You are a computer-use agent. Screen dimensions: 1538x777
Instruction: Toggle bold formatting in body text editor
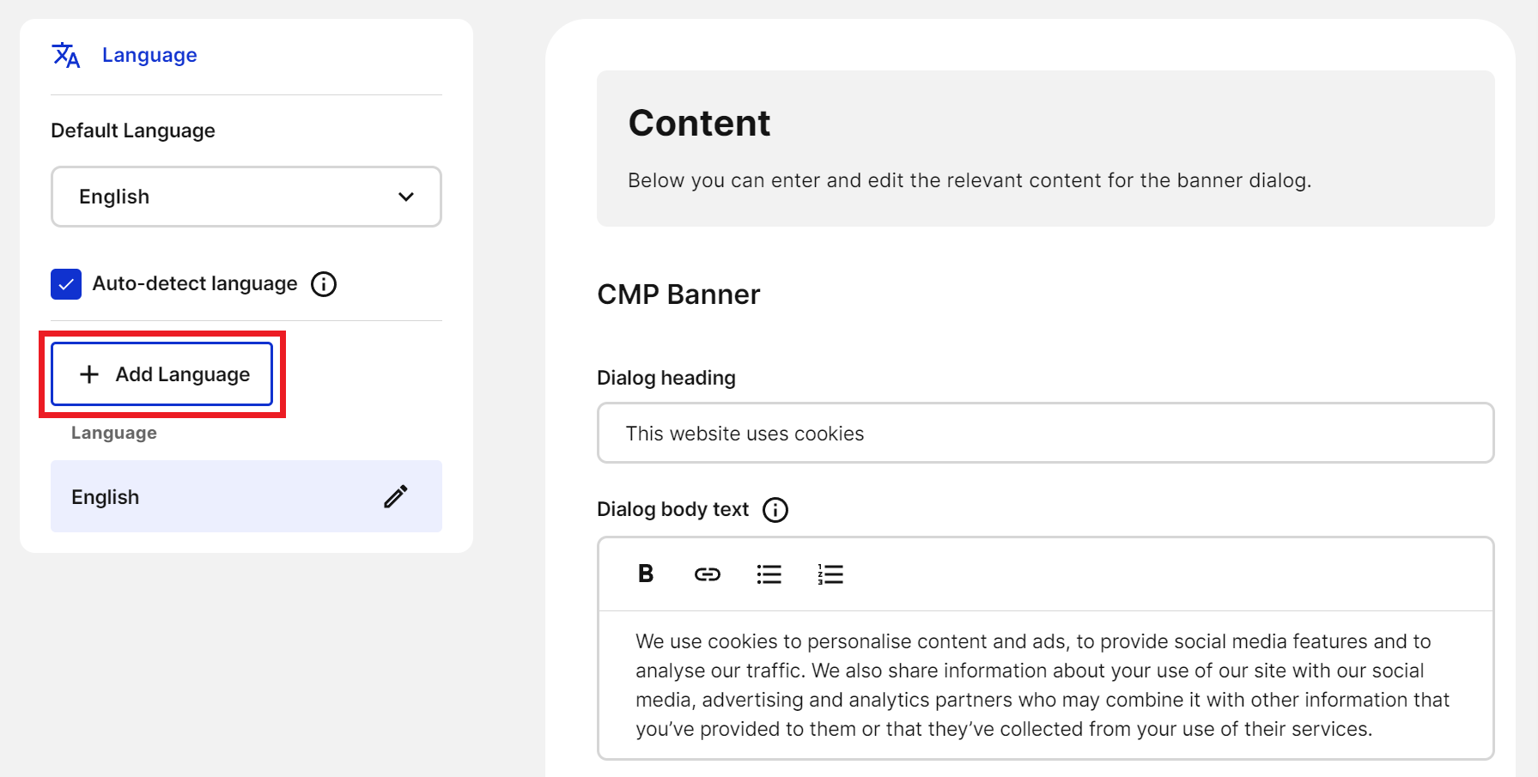pos(646,574)
